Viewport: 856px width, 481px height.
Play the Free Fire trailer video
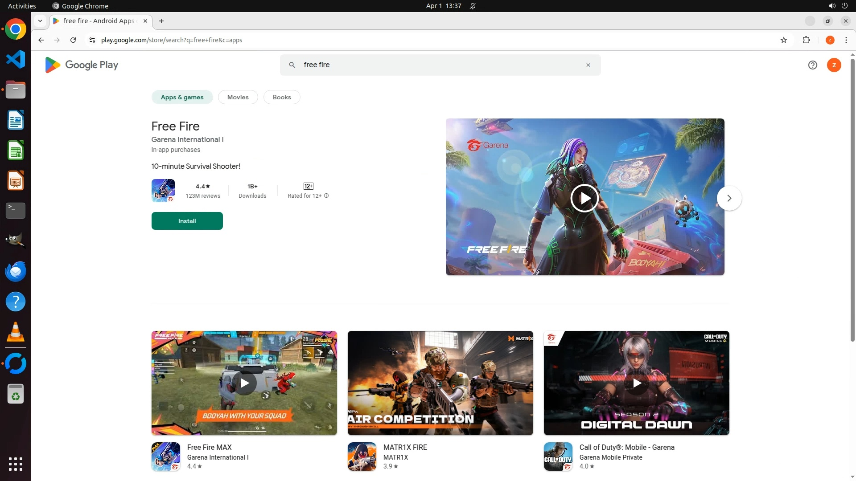[584, 198]
